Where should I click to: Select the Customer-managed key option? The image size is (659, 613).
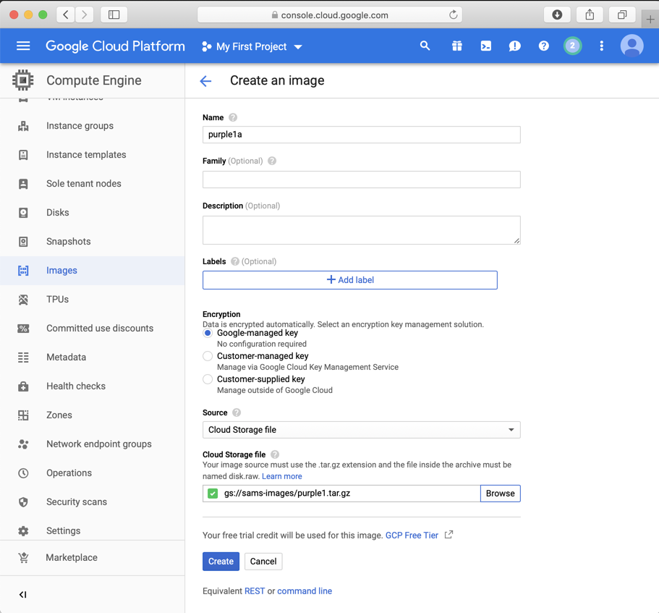208,356
